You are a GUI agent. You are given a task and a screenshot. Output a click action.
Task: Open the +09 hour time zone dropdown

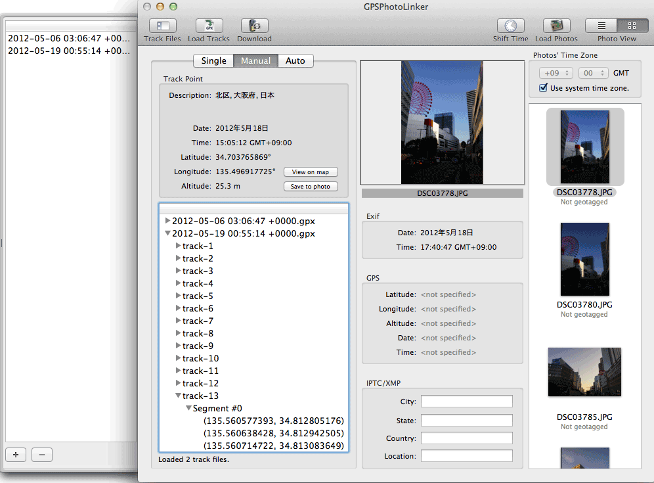tap(556, 73)
